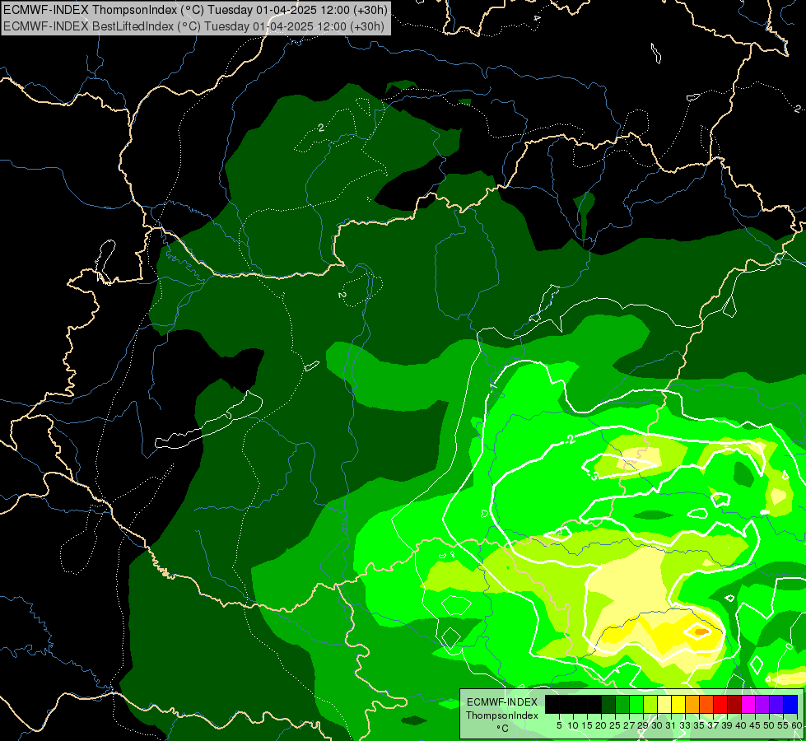
Task: Select the medium green 25–27 legend swatch
Action: click(x=622, y=704)
